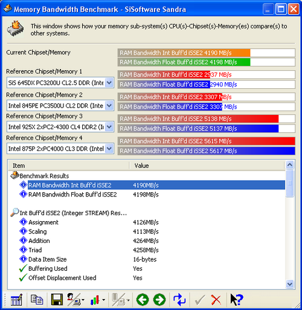Click the Sandra icon in the title bar
The width and height of the screenshot is (302, 310).
(8, 9)
